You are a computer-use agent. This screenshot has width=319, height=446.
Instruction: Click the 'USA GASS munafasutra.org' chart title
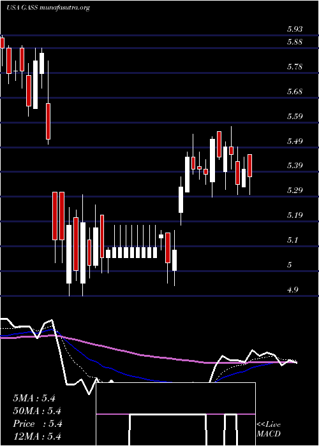coord(48,8)
